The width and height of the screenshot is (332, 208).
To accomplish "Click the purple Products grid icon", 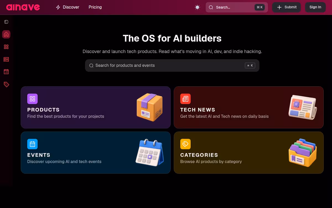I will (x=32, y=99).
